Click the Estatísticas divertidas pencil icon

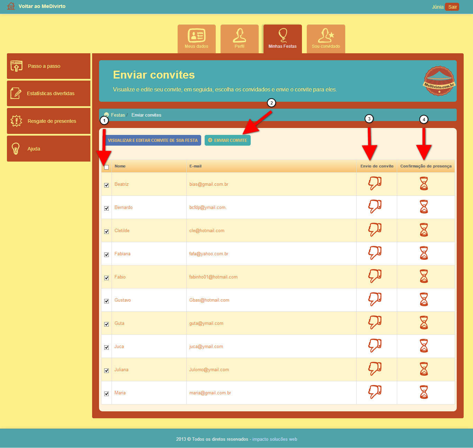coord(16,93)
